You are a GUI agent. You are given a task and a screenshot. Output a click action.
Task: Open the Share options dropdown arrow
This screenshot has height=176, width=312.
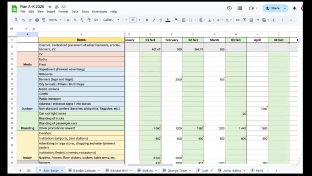click(285, 8)
